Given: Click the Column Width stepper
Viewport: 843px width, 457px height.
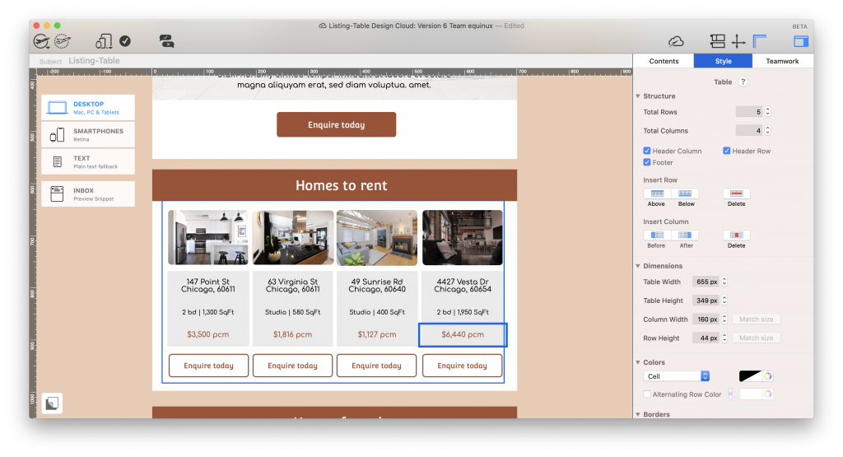Looking at the screenshot, I should 724,319.
